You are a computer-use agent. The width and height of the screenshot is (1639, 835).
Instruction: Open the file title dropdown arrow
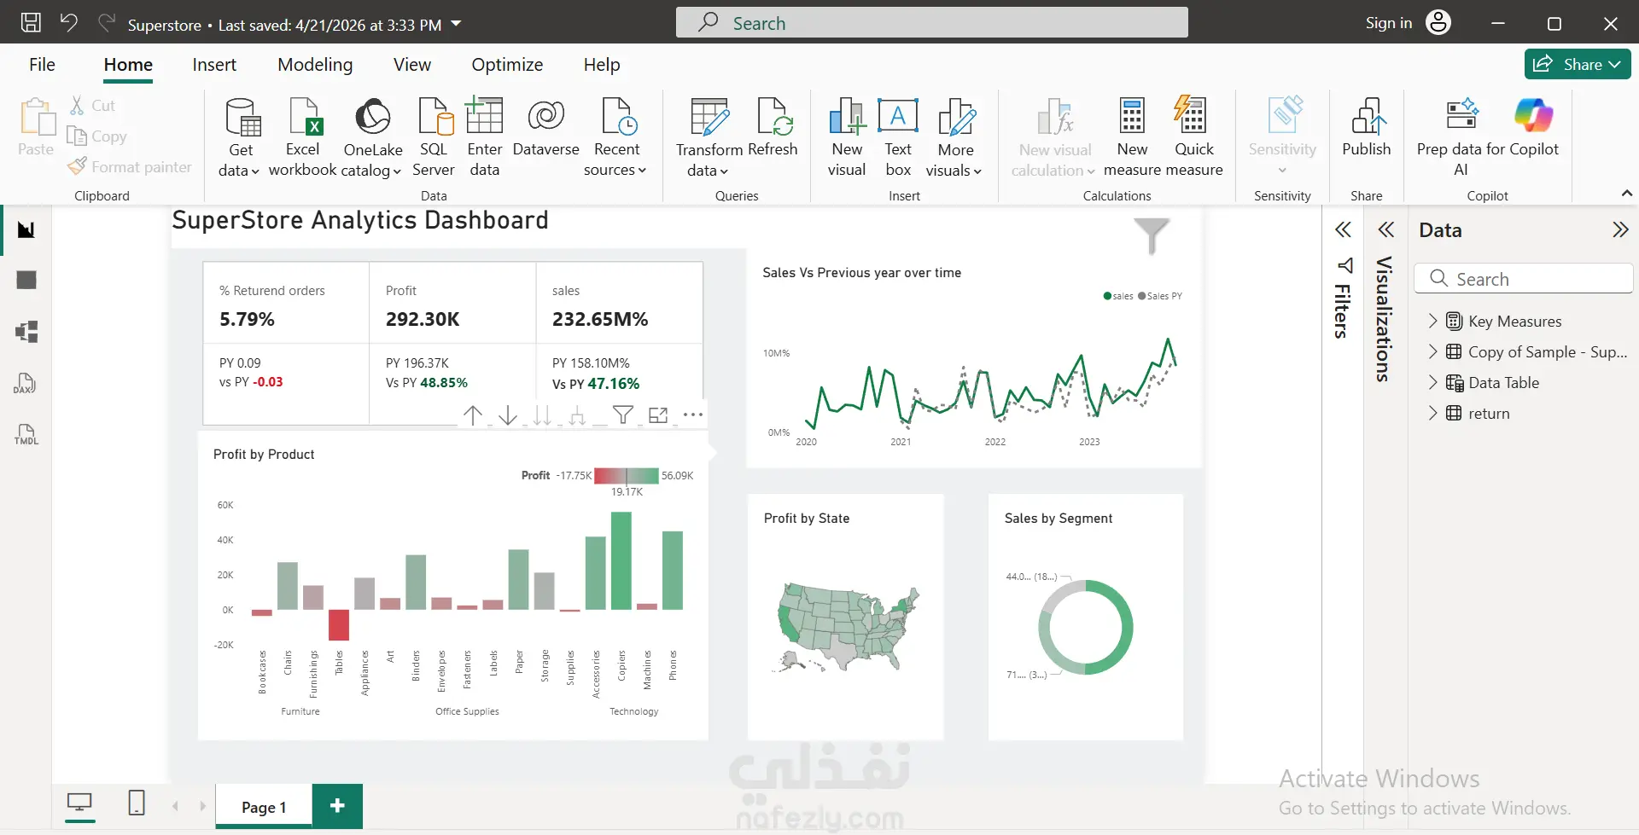[456, 24]
